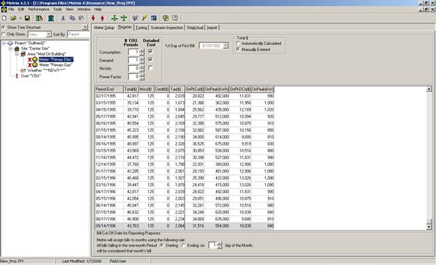Screen dimensions: 436x265
Task: Open the Sort By Parent combo box
Action: 79,34
